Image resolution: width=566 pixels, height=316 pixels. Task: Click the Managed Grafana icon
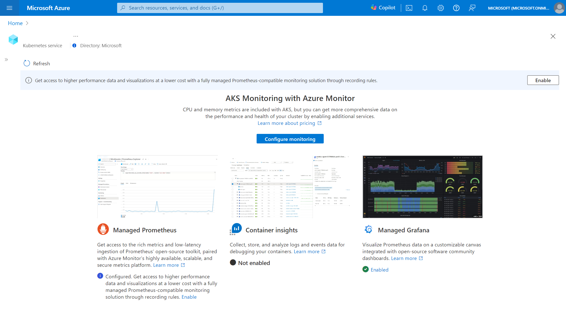pyautogui.click(x=368, y=229)
